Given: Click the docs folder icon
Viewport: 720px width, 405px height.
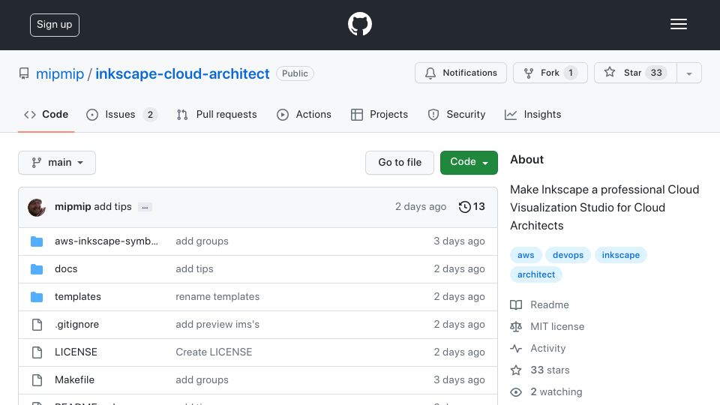Looking at the screenshot, I should [37, 269].
